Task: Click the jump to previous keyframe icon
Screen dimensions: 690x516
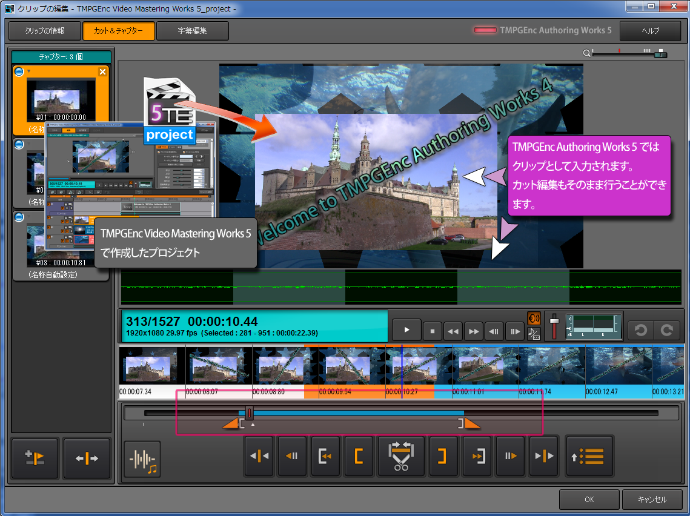Action: coord(259,455)
